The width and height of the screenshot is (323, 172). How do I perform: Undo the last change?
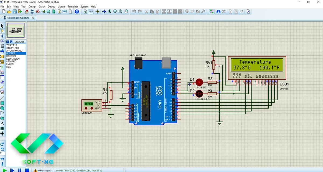coord(134,12)
